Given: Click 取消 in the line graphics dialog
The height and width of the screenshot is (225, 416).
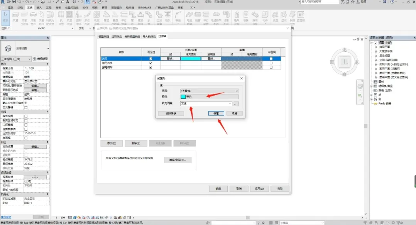Looking at the screenshot, I should [234, 113].
